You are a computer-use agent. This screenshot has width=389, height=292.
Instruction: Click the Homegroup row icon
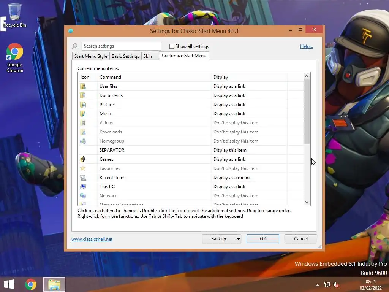[83, 141]
